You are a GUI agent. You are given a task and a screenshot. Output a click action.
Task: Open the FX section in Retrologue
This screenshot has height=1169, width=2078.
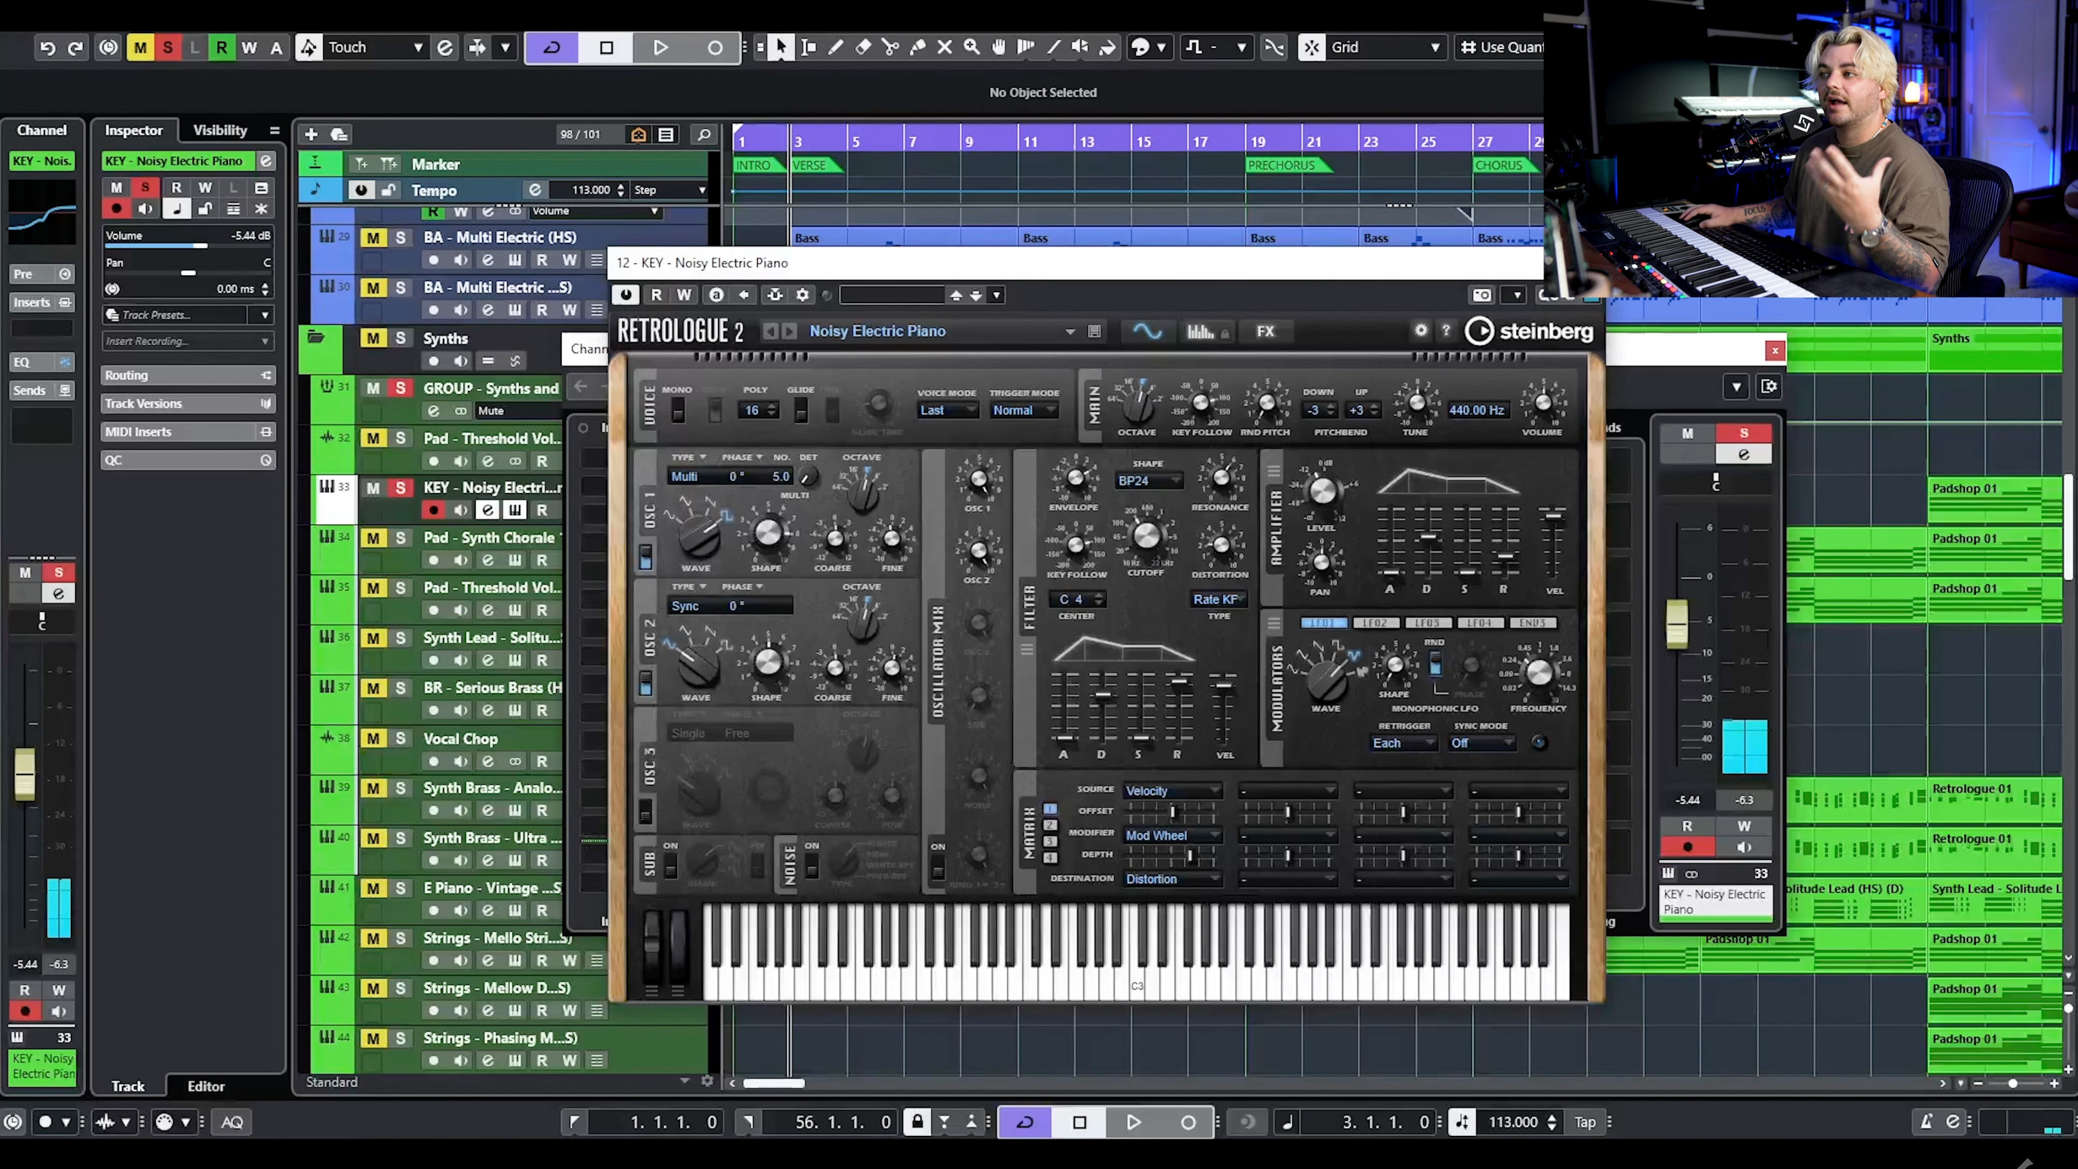tap(1265, 331)
